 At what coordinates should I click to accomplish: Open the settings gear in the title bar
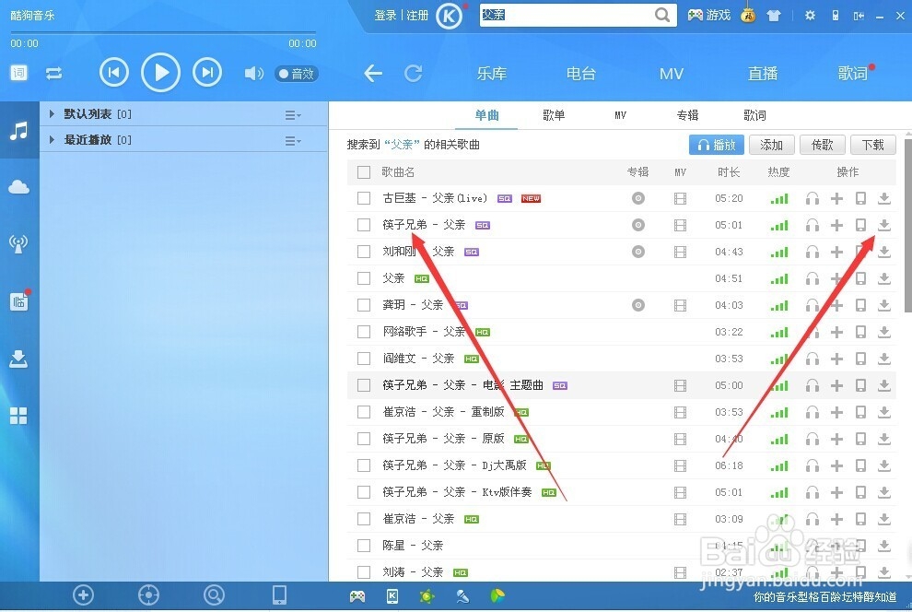810,15
